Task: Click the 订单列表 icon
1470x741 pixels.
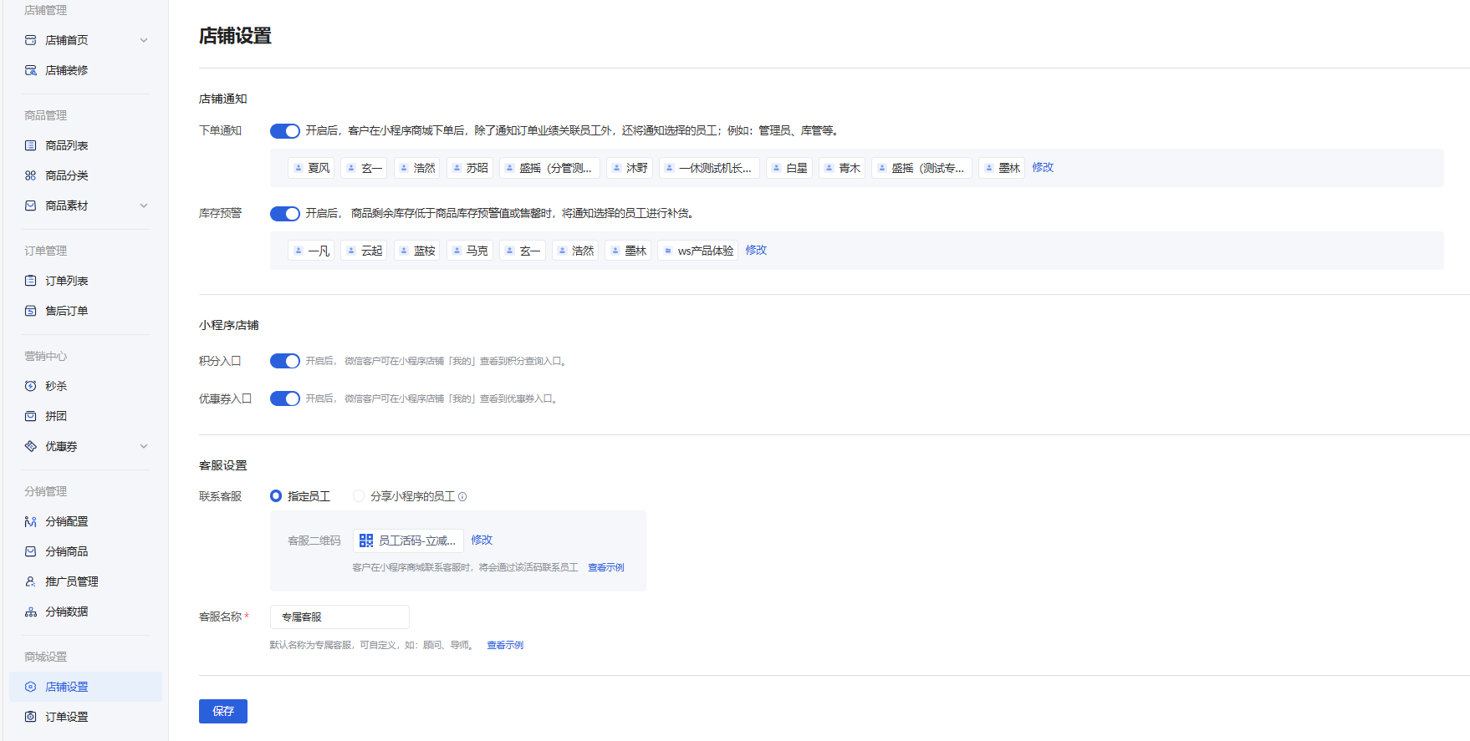Action: (x=31, y=281)
